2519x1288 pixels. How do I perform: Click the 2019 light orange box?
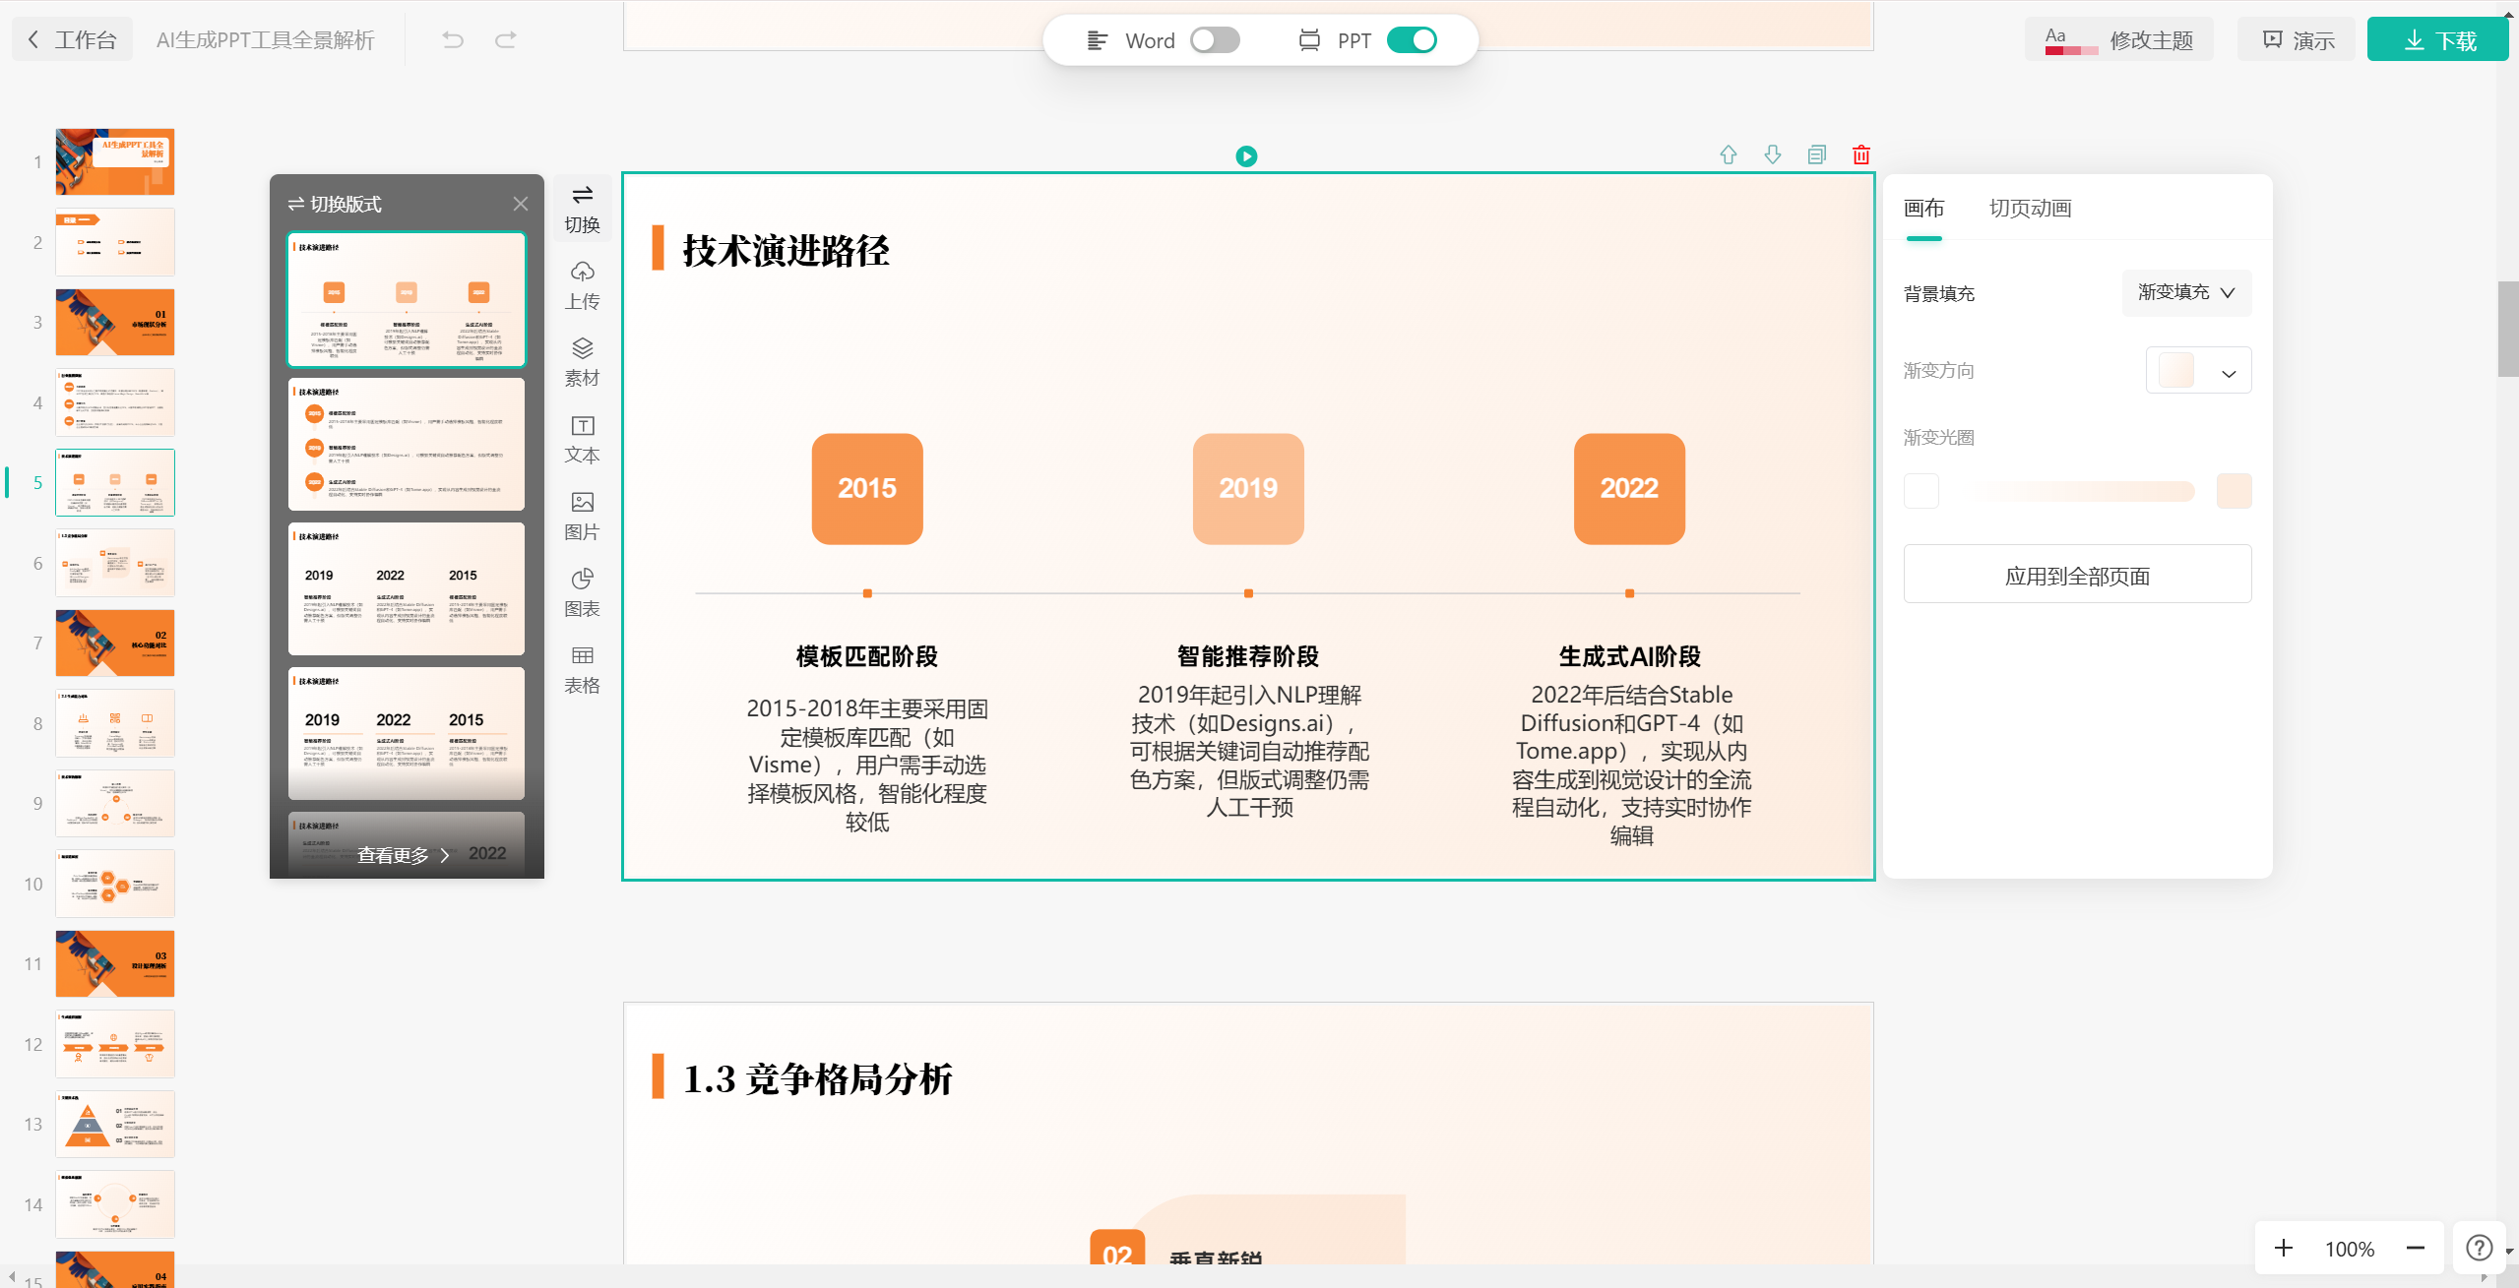pyautogui.click(x=1248, y=488)
